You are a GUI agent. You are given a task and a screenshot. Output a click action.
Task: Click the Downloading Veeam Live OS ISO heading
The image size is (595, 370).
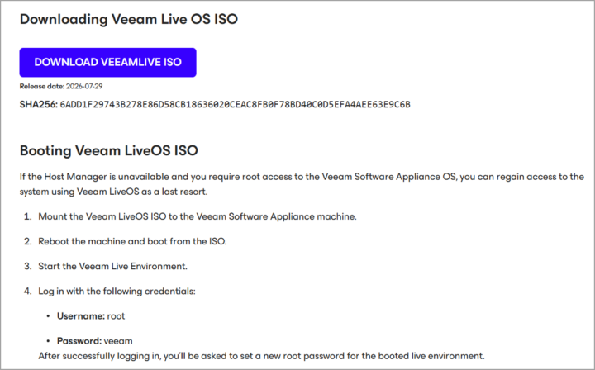click(129, 19)
